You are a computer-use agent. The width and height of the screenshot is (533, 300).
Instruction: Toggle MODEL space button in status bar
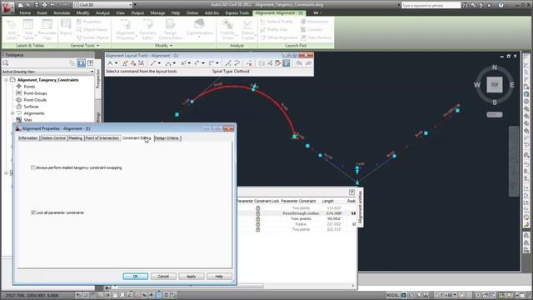[392, 295]
